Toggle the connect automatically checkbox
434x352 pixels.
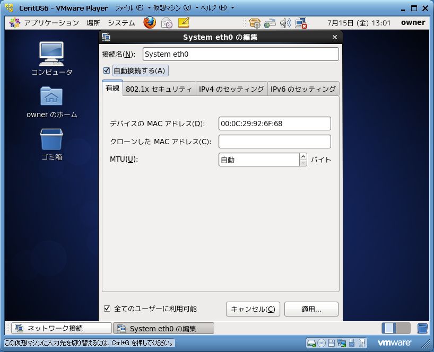coord(107,71)
